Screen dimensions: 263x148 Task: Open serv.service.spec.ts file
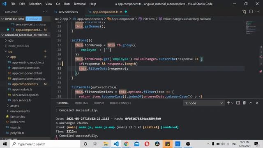pyautogui.click(x=25, y=95)
